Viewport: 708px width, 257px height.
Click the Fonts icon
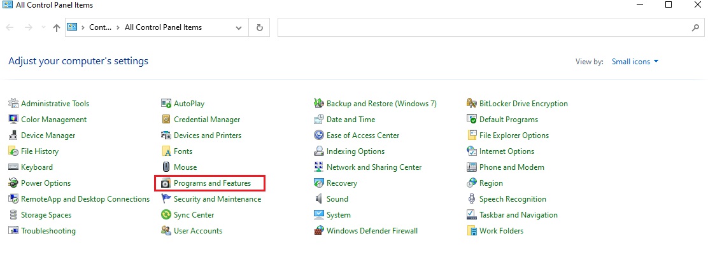point(166,151)
